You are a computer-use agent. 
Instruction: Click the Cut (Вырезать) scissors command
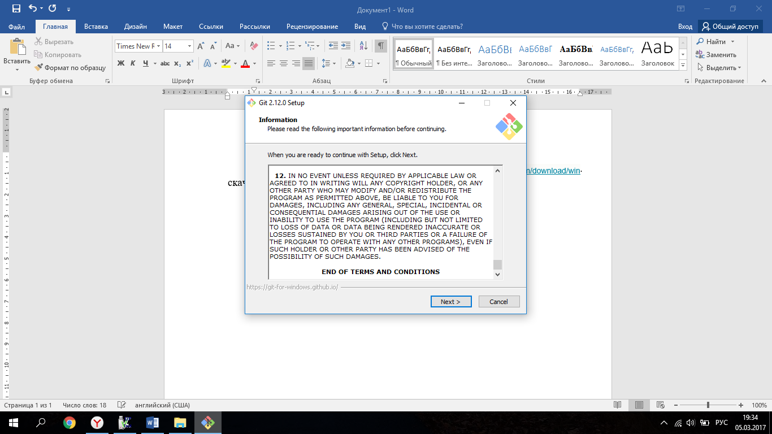click(x=54, y=42)
